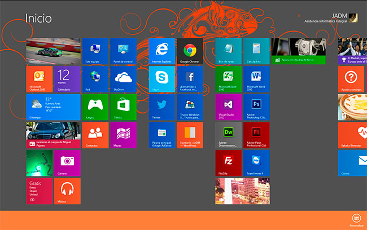This screenshot has width=367, height=230.
Task: Click the Personalizar button
Action: tap(356, 220)
